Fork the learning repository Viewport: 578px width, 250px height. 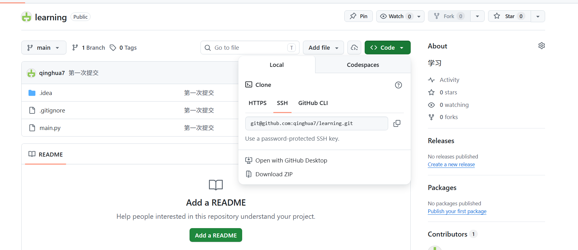point(449,16)
